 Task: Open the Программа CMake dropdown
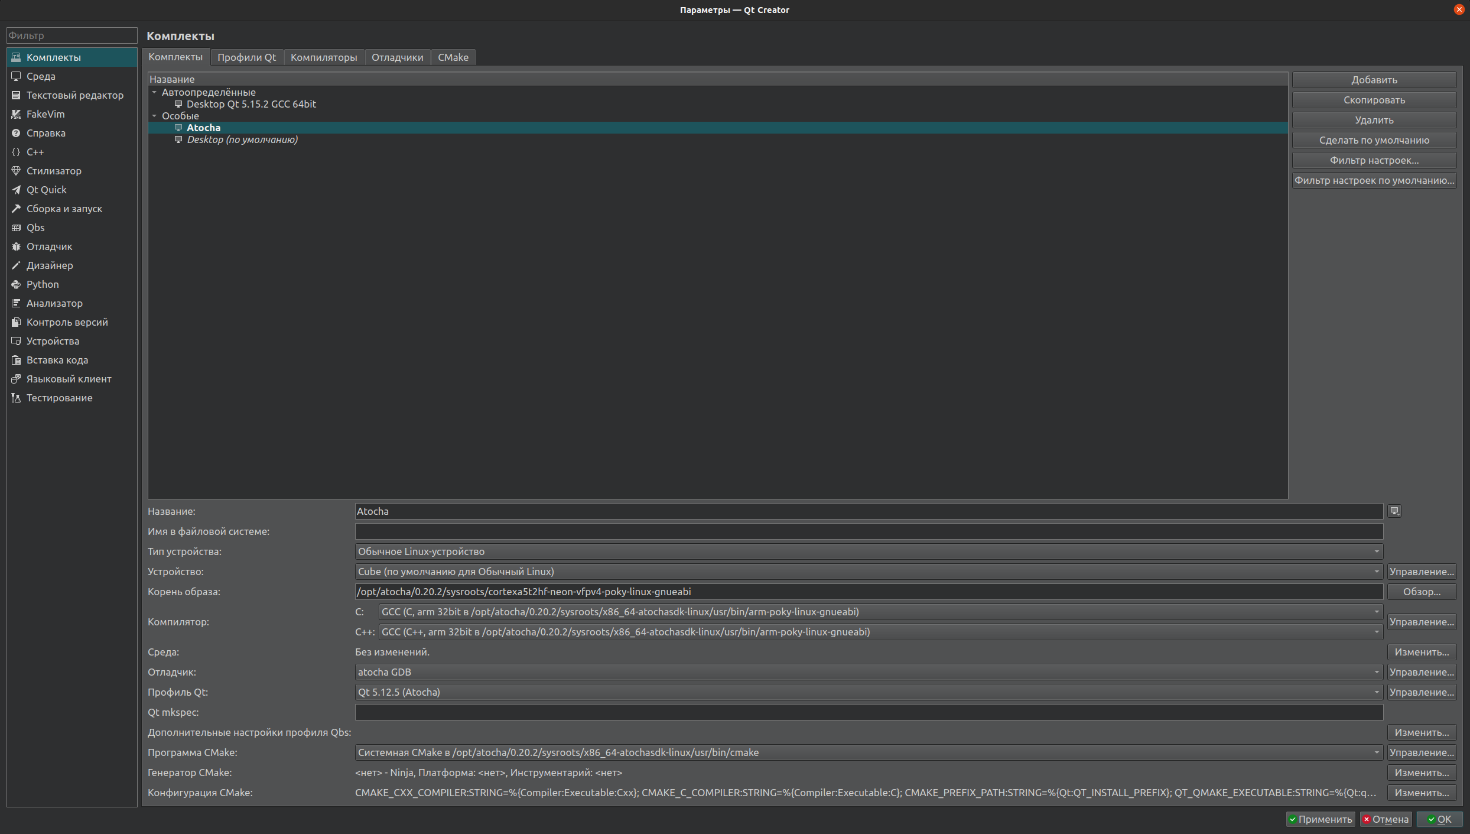(869, 752)
